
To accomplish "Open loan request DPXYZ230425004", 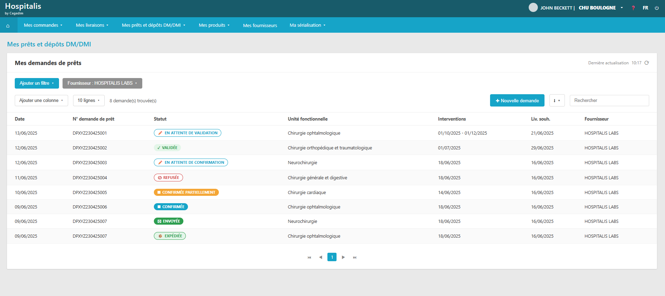I will point(90,178).
